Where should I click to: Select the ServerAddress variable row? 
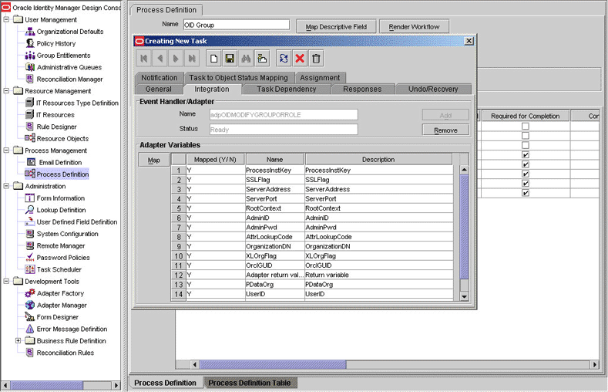click(x=312, y=189)
